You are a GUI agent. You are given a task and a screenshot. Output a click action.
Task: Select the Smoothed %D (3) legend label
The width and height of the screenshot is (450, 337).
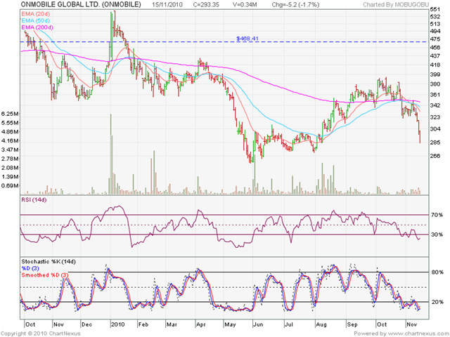44,275
